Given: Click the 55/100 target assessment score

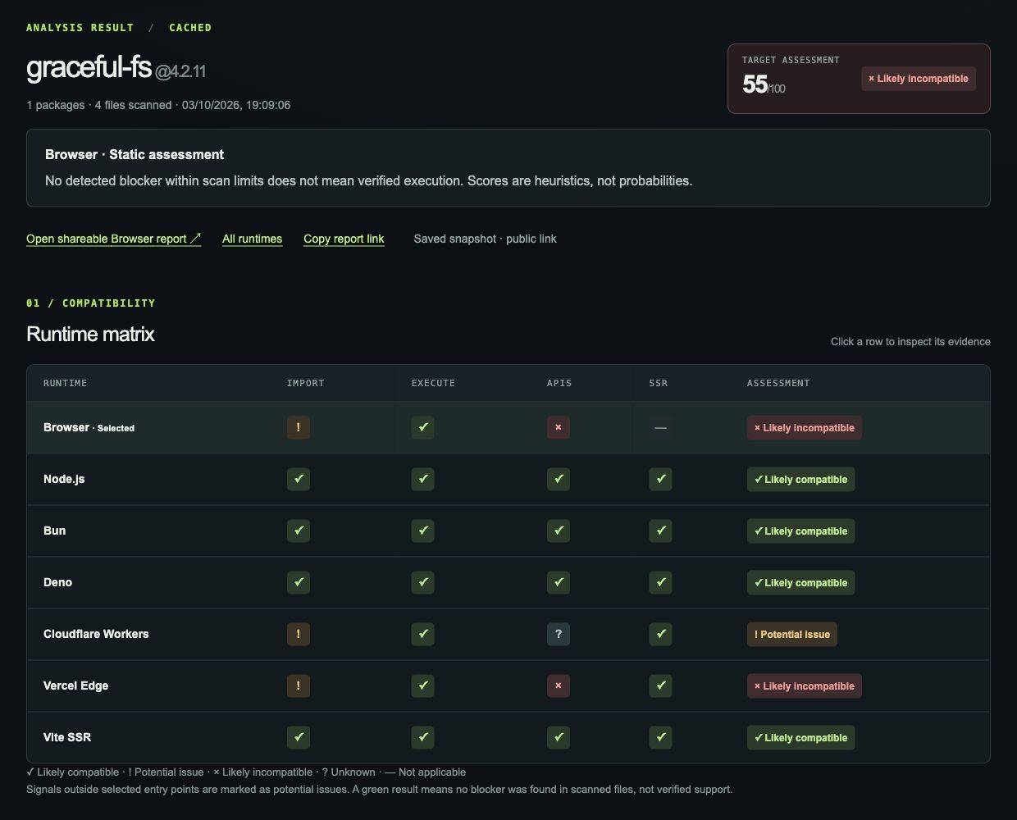Looking at the screenshot, I should [x=764, y=84].
